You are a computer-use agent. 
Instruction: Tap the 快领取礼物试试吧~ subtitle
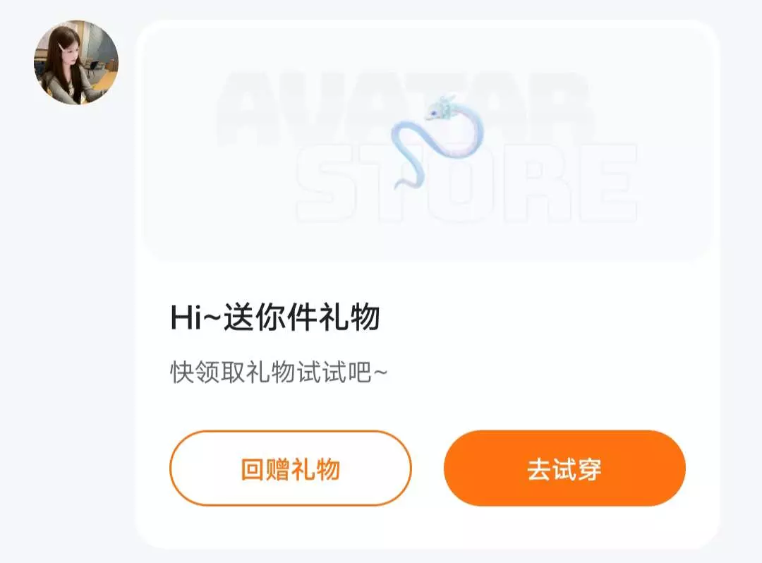tap(279, 373)
